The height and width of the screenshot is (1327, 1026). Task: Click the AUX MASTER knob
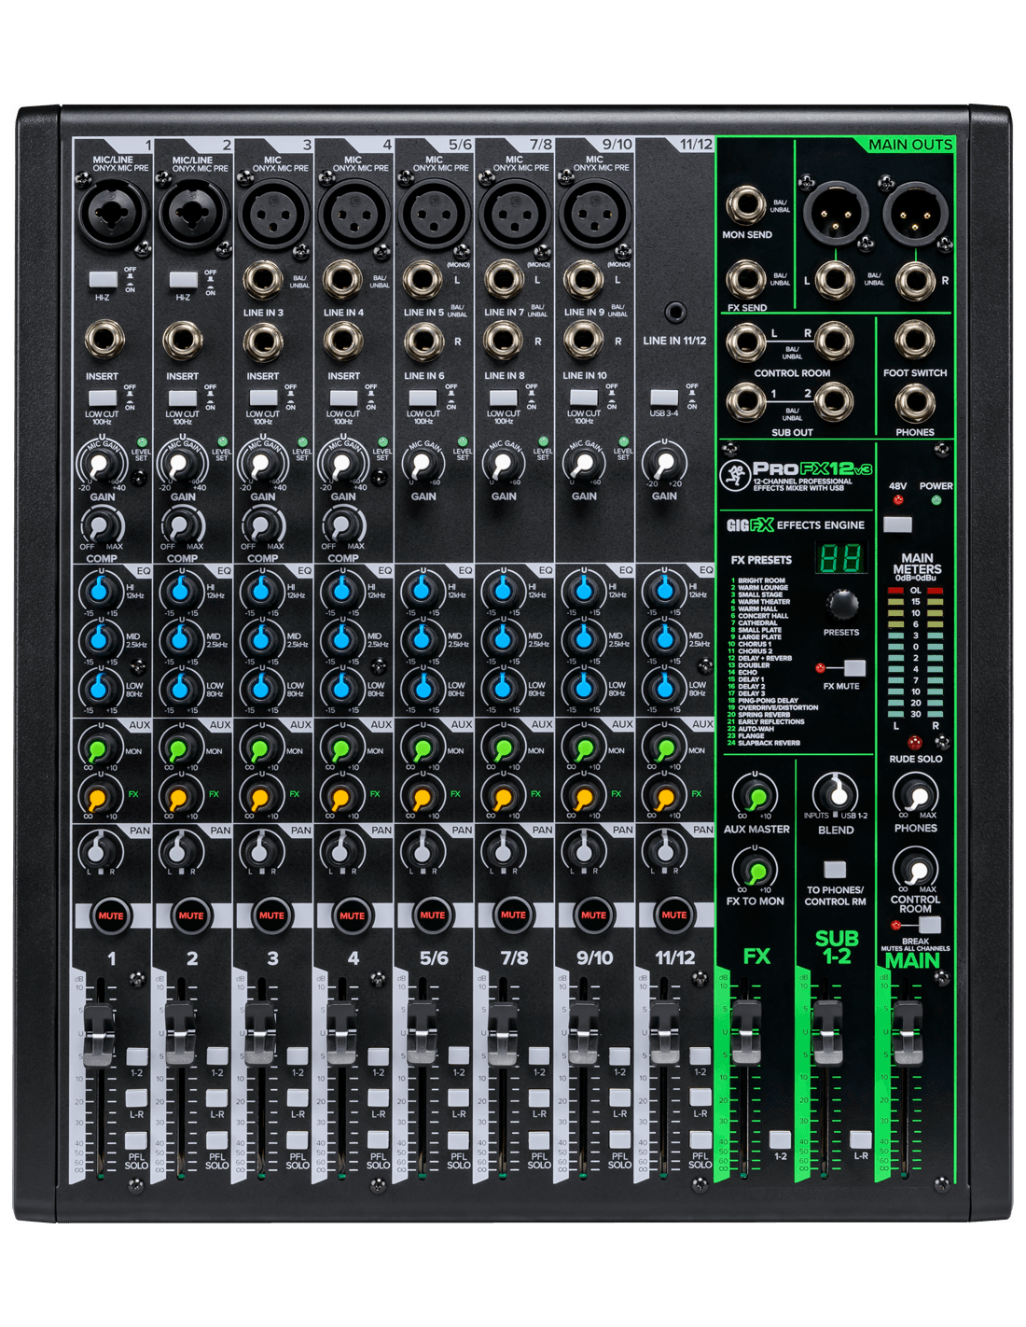pyautogui.click(x=756, y=796)
